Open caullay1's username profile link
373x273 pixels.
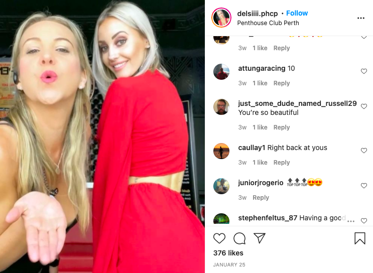[x=252, y=148]
